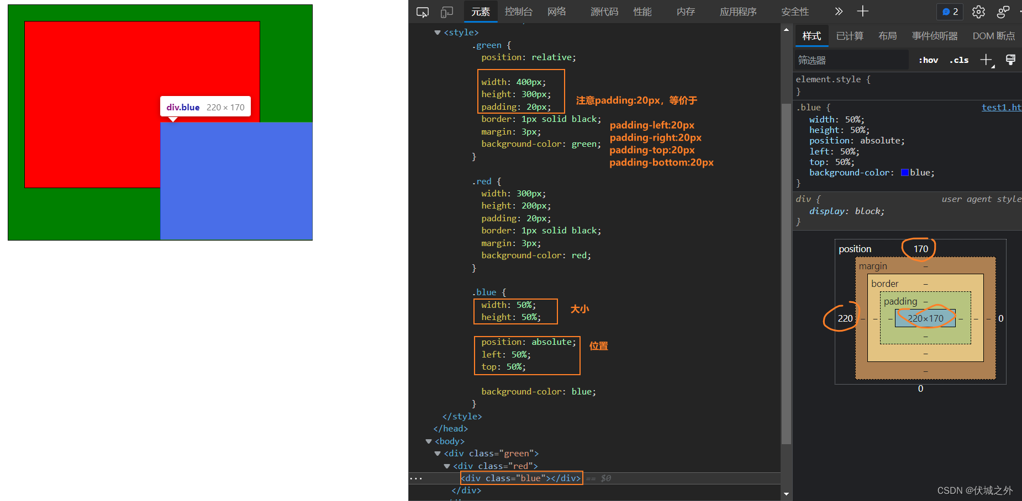Collapse the <body> element node
Viewport: 1022px width, 501px height.
pyautogui.click(x=429, y=441)
